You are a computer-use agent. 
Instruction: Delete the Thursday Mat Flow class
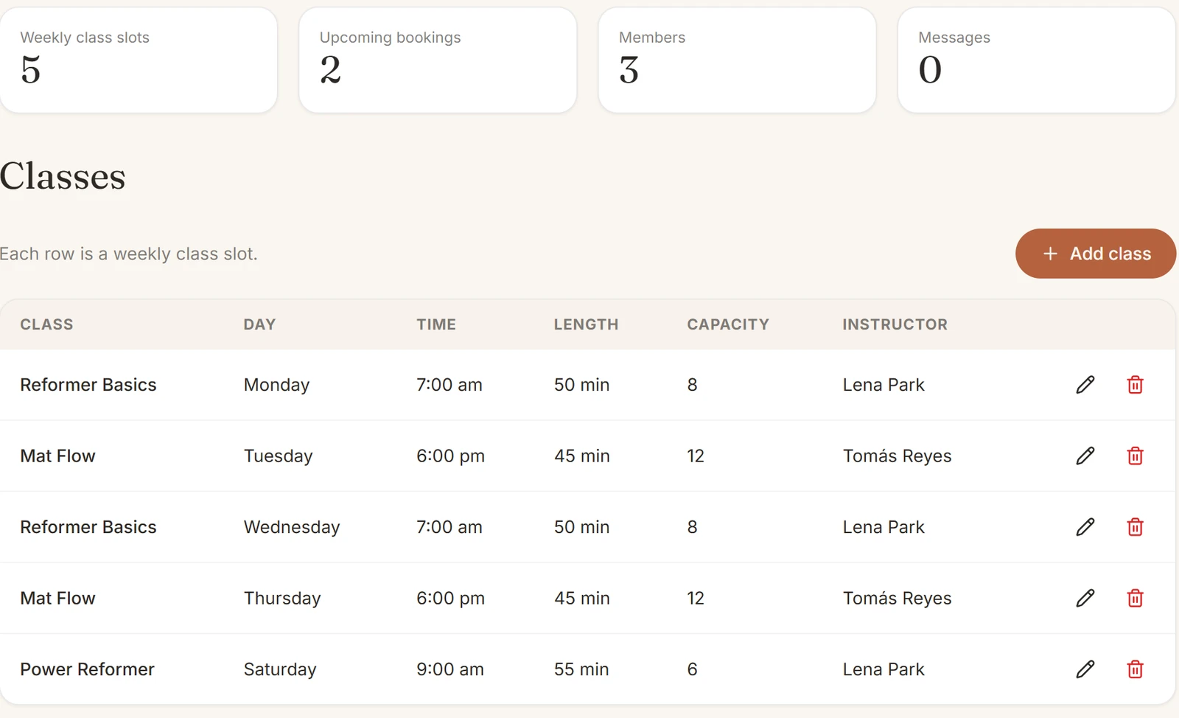coord(1135,598)
